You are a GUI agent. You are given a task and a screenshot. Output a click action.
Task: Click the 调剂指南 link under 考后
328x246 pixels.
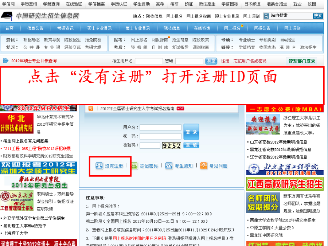[201, 47]
